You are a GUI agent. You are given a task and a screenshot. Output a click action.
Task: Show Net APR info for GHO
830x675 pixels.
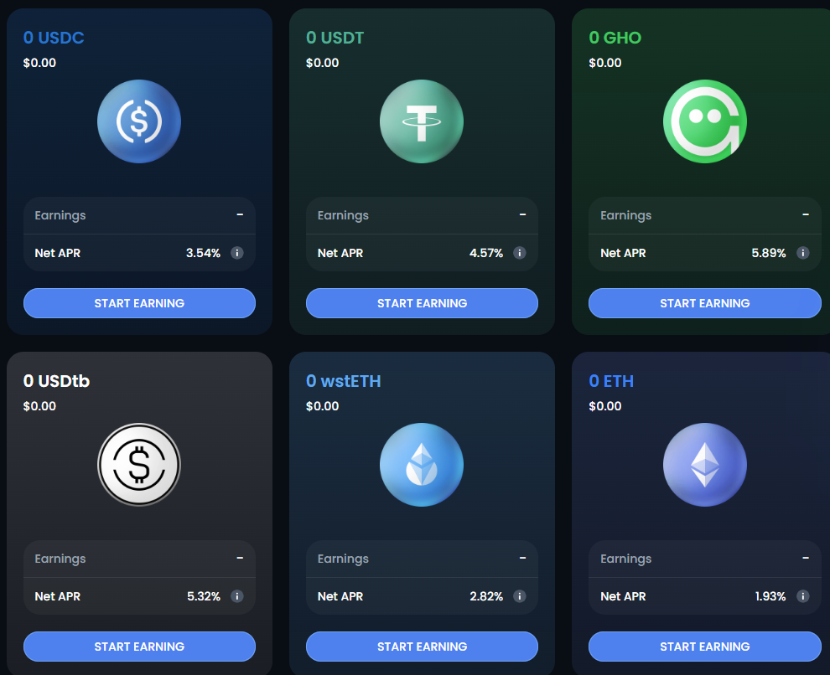coord(803,253)
